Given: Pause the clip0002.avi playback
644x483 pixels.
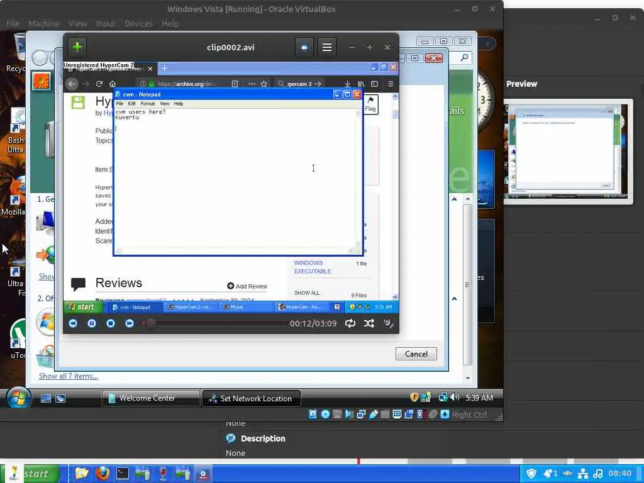Looking at the screenshot, I should 92,324.
